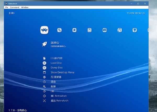Click the document icon for loading content
Image resolution: width=157 pixels, height=112 pixels.
44,58
